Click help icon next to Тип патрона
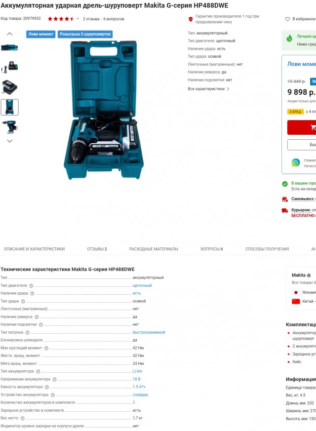Screen dimensions: 316x431 pyautogui.click(x=28, y=333)
